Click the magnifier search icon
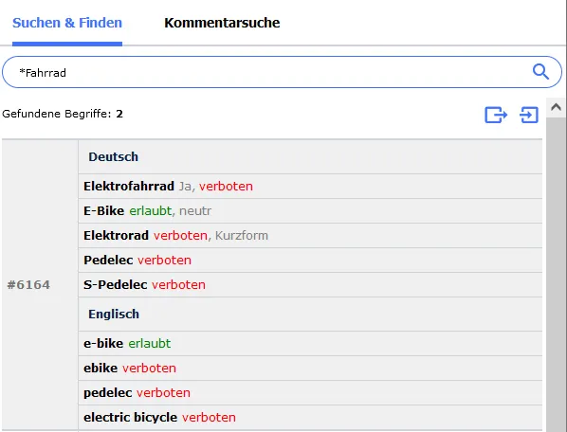This screenshot has width=567, height=432. [x=540, y=71]
